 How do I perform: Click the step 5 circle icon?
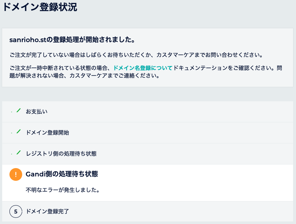[16, 211]
